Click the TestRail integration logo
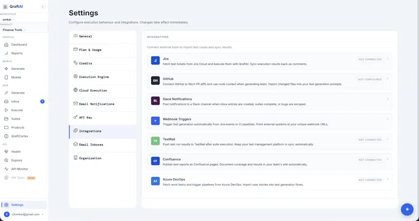The image size is (419, 221). pos(155,141)
